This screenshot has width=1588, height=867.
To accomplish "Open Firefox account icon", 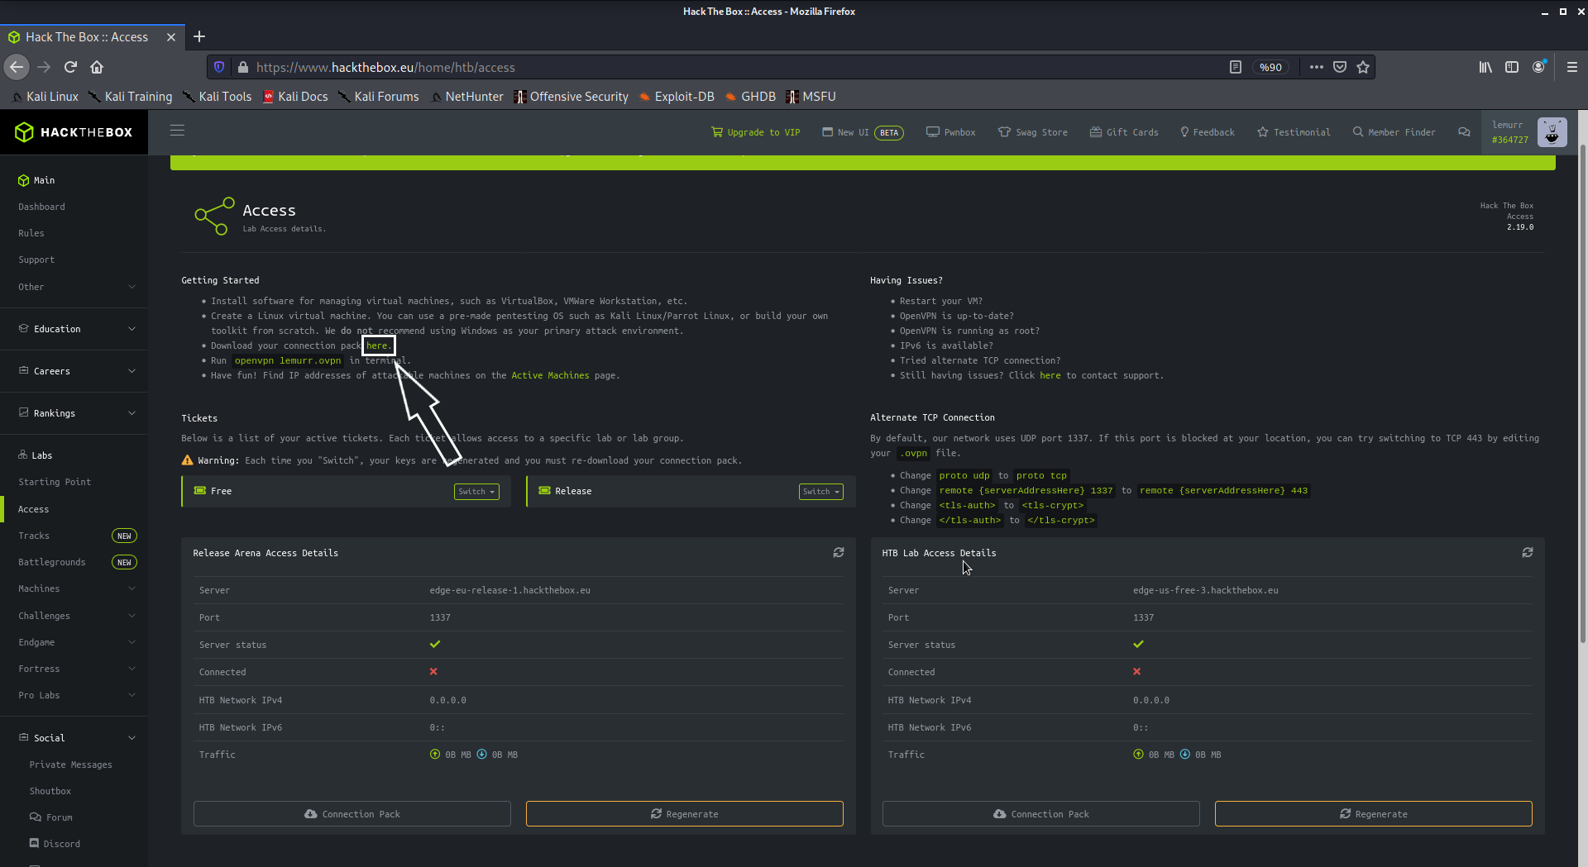I will (1538, 67).
